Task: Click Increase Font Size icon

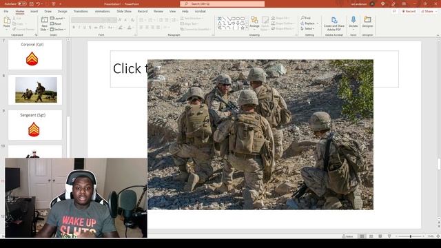Action: click(120, 20)
